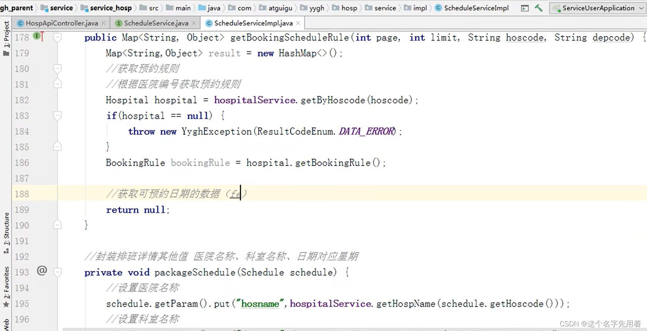Collapse packageSchedule method at line 193
The width and height of the screenshot is (647, 331).
pyautogui.click(x=57, y=272)
